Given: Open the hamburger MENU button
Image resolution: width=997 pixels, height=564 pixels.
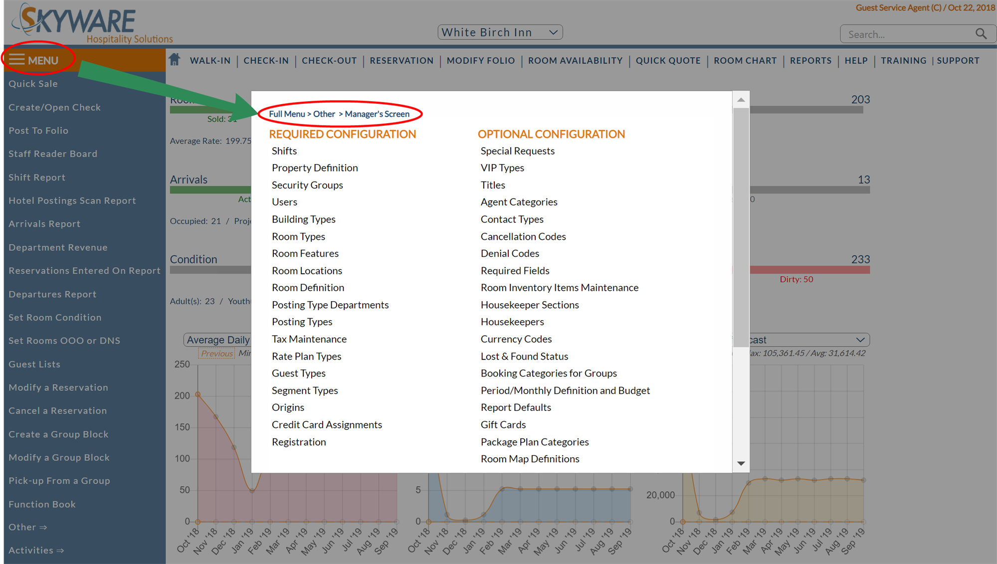Looking at the screenshot, I should pos(33,60).
